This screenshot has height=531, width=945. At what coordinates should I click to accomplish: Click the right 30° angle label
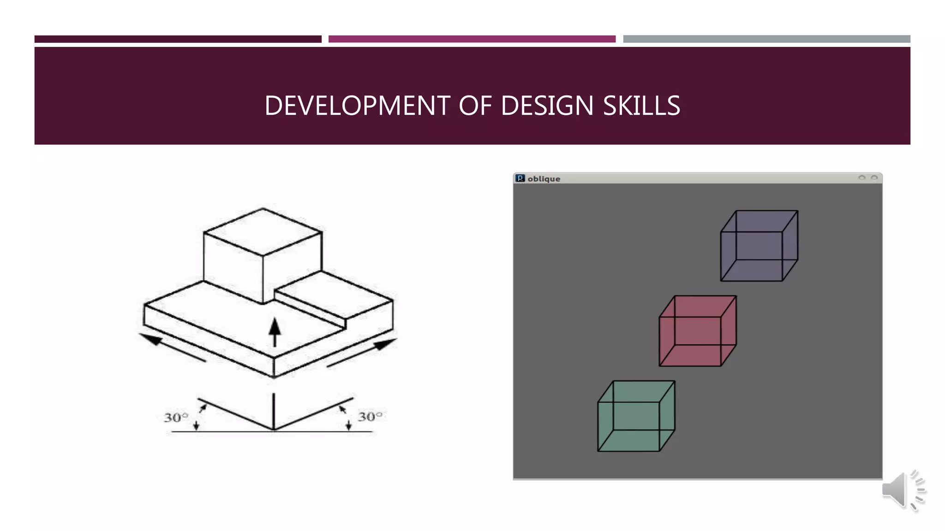pos(370,417)
